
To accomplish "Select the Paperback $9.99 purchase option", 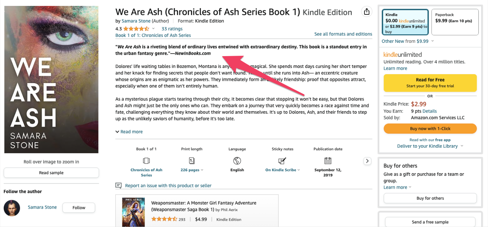I will 455,22.
